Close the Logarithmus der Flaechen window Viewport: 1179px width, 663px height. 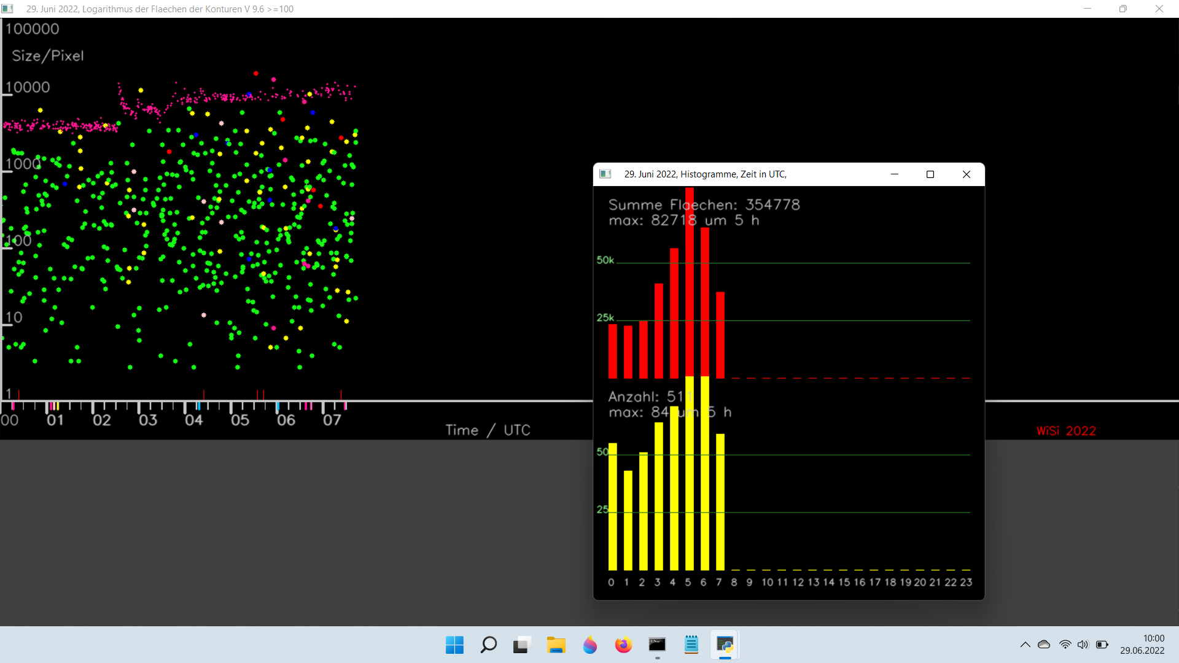1159,9
